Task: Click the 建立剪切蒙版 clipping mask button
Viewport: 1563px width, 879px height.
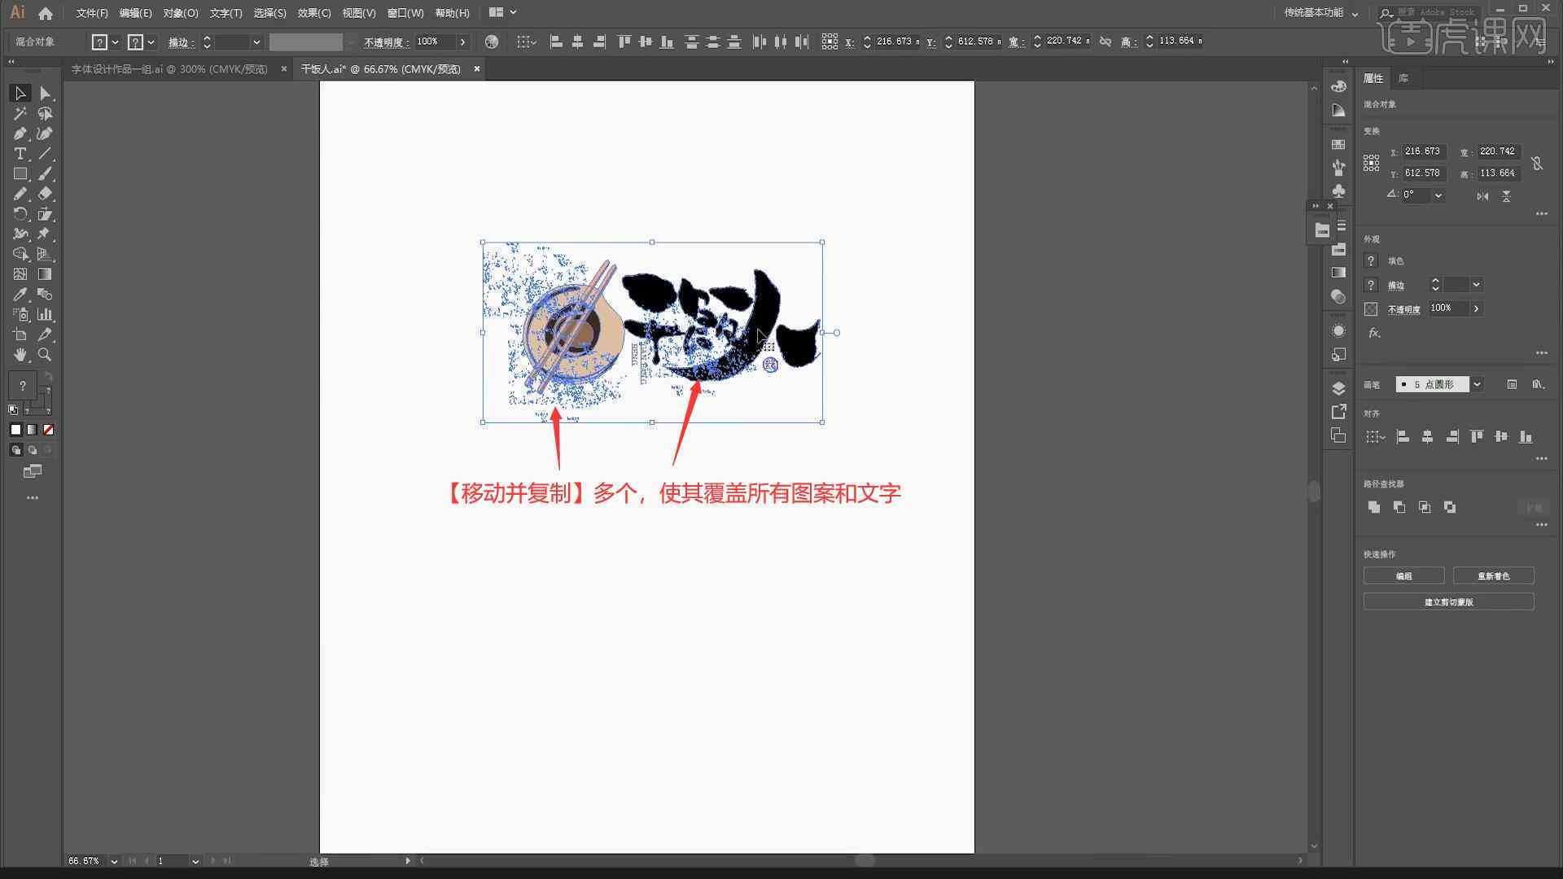Action: tap(1448, 601)
